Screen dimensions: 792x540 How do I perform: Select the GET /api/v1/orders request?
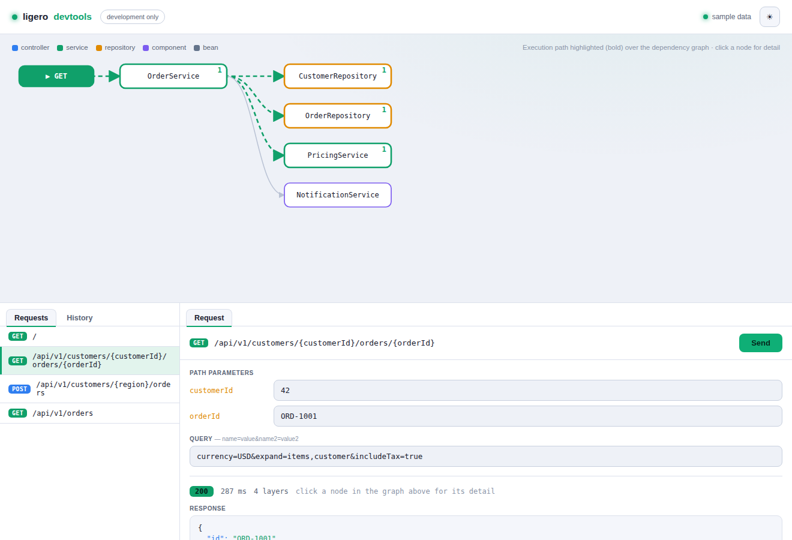[x=90, y=413]
